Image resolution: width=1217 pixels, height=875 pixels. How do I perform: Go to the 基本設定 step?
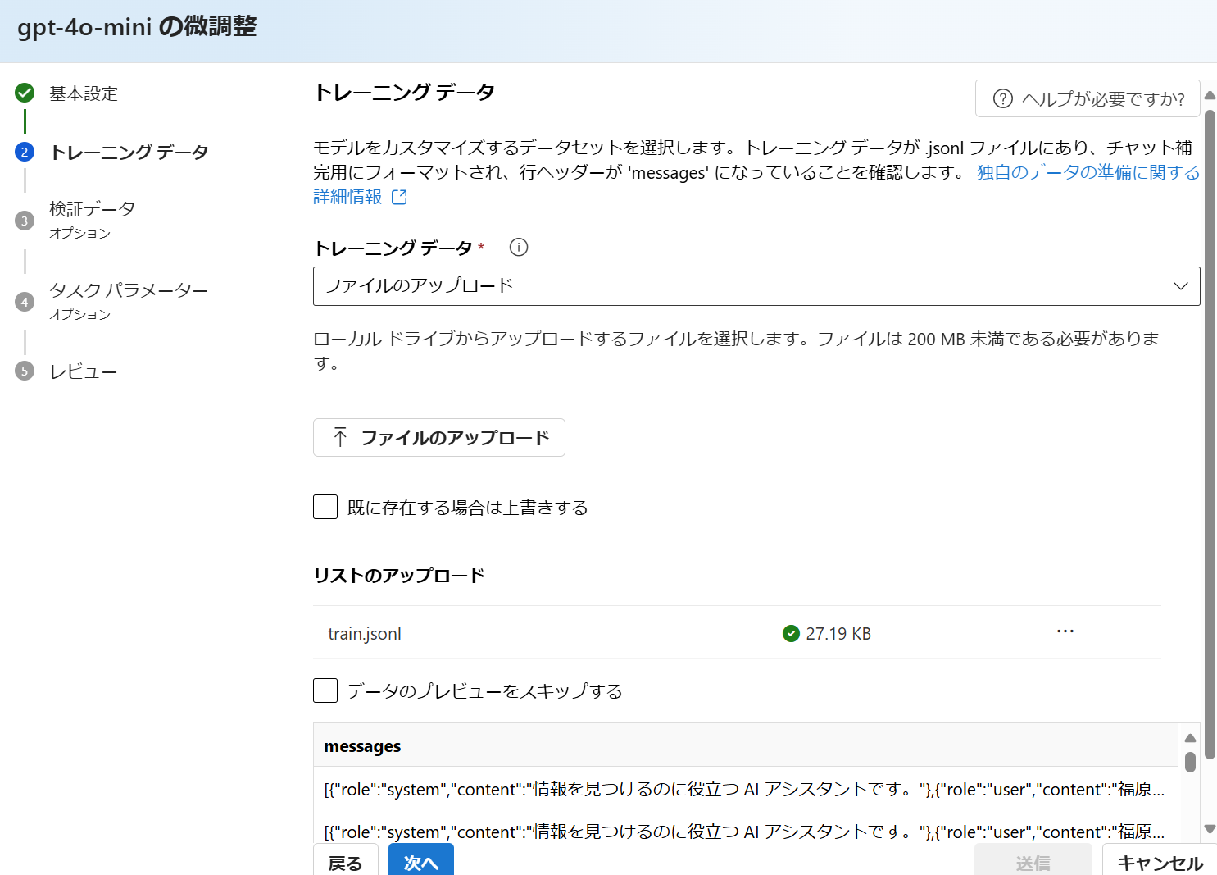[x=84, y=93]
